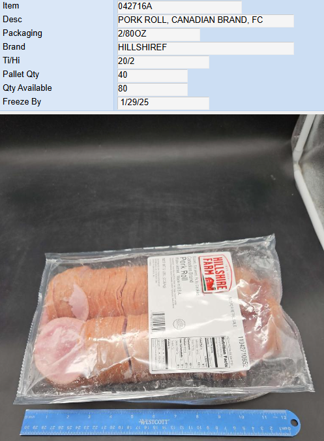Click the Freeze By label

(x=22, y=102)
